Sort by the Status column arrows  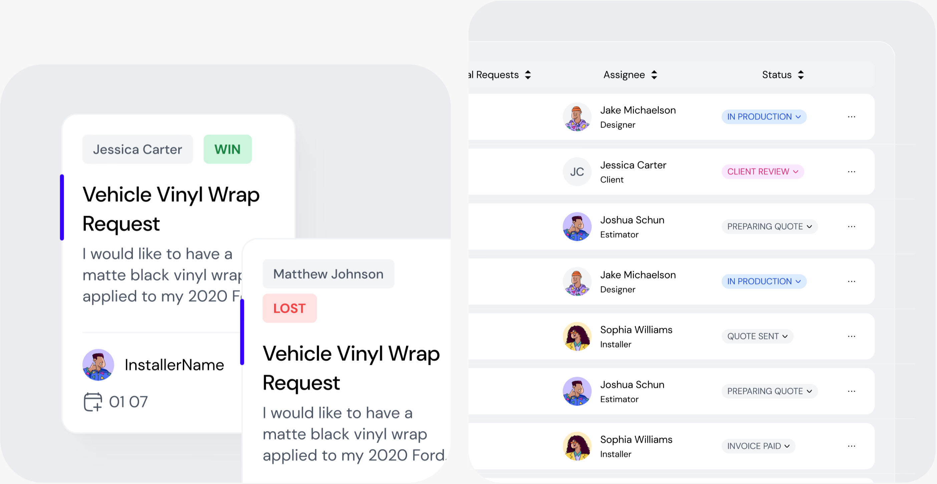point(801,74)
